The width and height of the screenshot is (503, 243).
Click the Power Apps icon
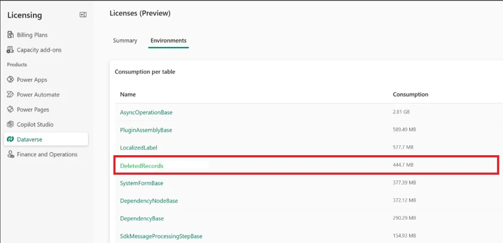(10, 79)
